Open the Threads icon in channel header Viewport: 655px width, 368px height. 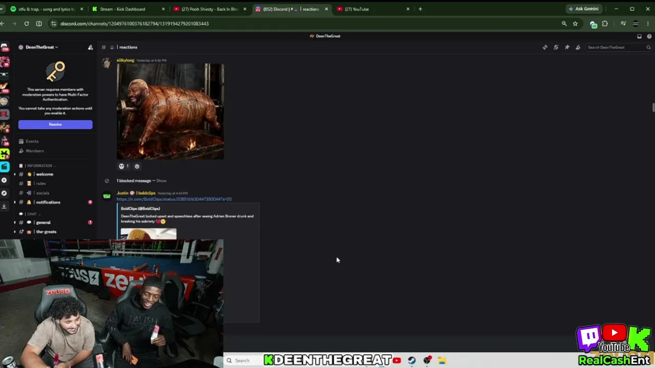(x=545, y=47)
